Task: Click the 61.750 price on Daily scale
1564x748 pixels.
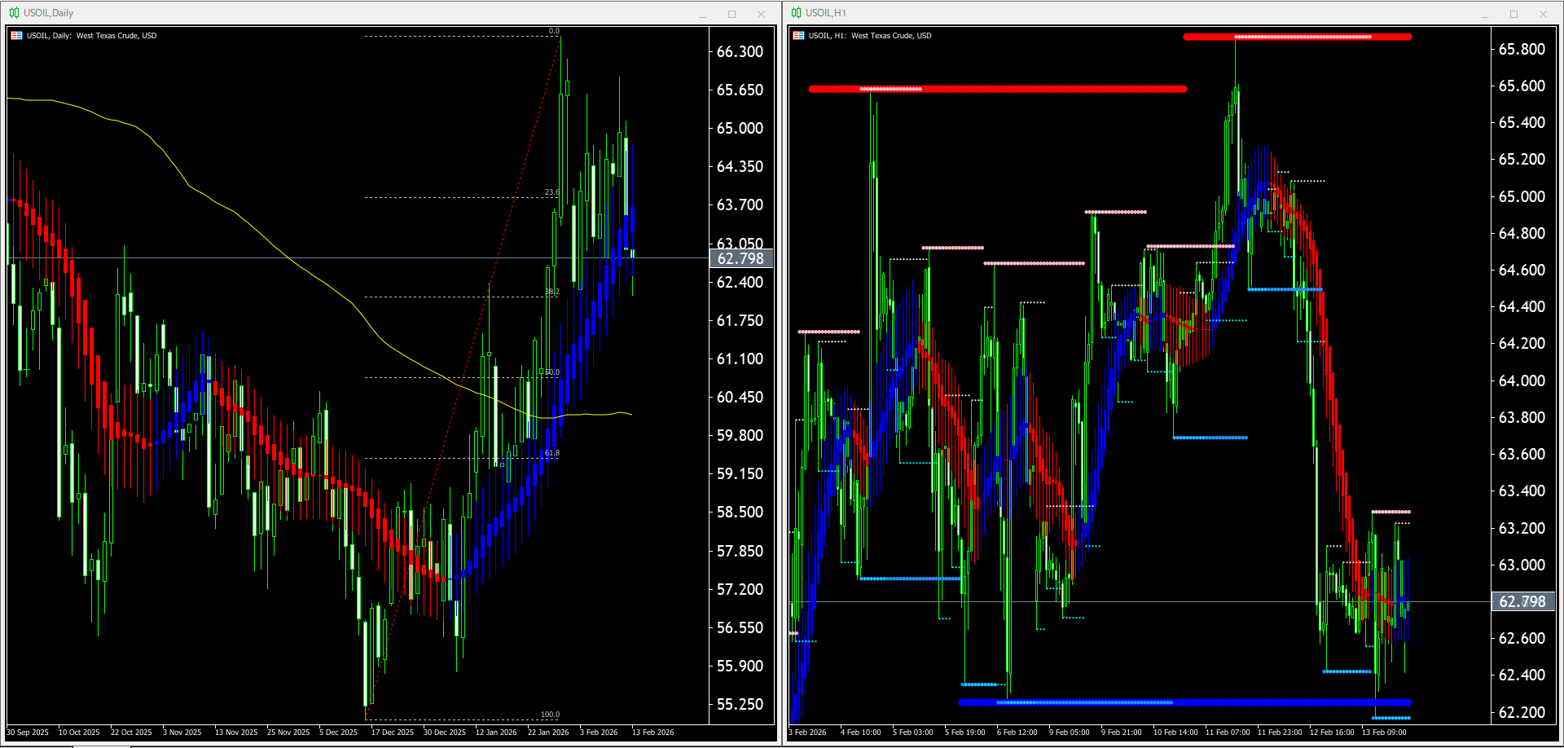Action: click(x=740, y=320)
